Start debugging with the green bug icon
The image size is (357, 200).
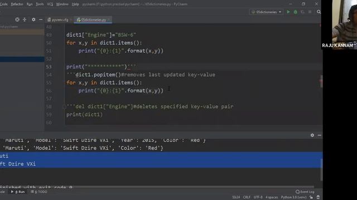pos(295,12)
